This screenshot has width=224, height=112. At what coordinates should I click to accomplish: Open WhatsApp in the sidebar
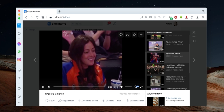(19, 52)
